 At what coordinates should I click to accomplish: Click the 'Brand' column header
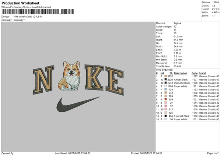pos(202,73)
